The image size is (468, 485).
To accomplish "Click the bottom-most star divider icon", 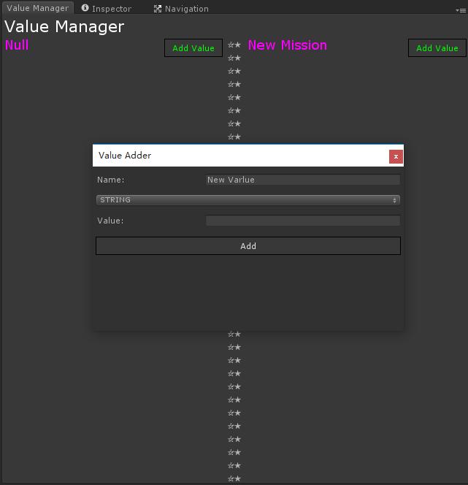I will 234,478.
